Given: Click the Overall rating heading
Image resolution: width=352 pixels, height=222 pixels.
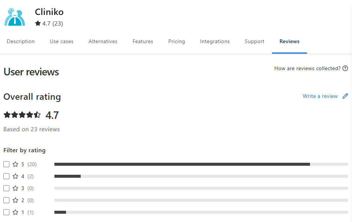Looking at the screenshot, I should (32, 97).
